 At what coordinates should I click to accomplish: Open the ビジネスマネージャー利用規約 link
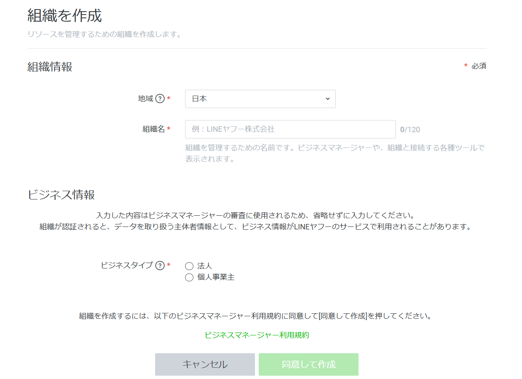point(257,335)
